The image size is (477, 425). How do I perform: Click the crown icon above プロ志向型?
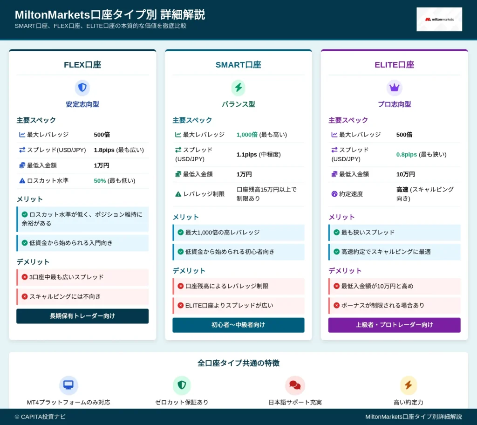(x=394, y=88)
